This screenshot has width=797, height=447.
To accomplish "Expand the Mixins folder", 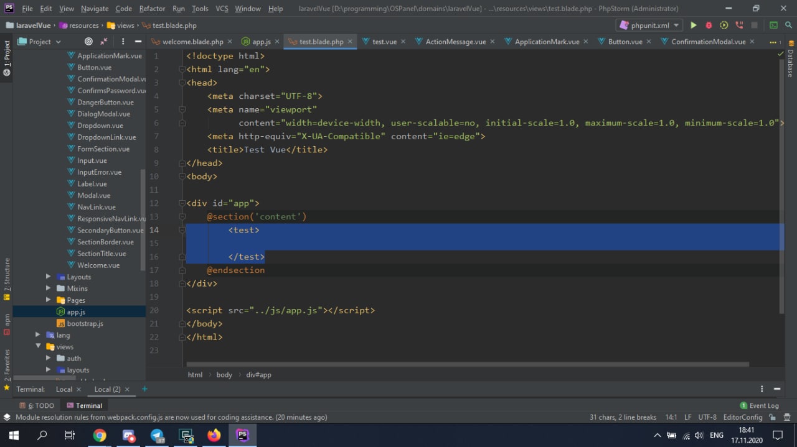I will point(49,288).
